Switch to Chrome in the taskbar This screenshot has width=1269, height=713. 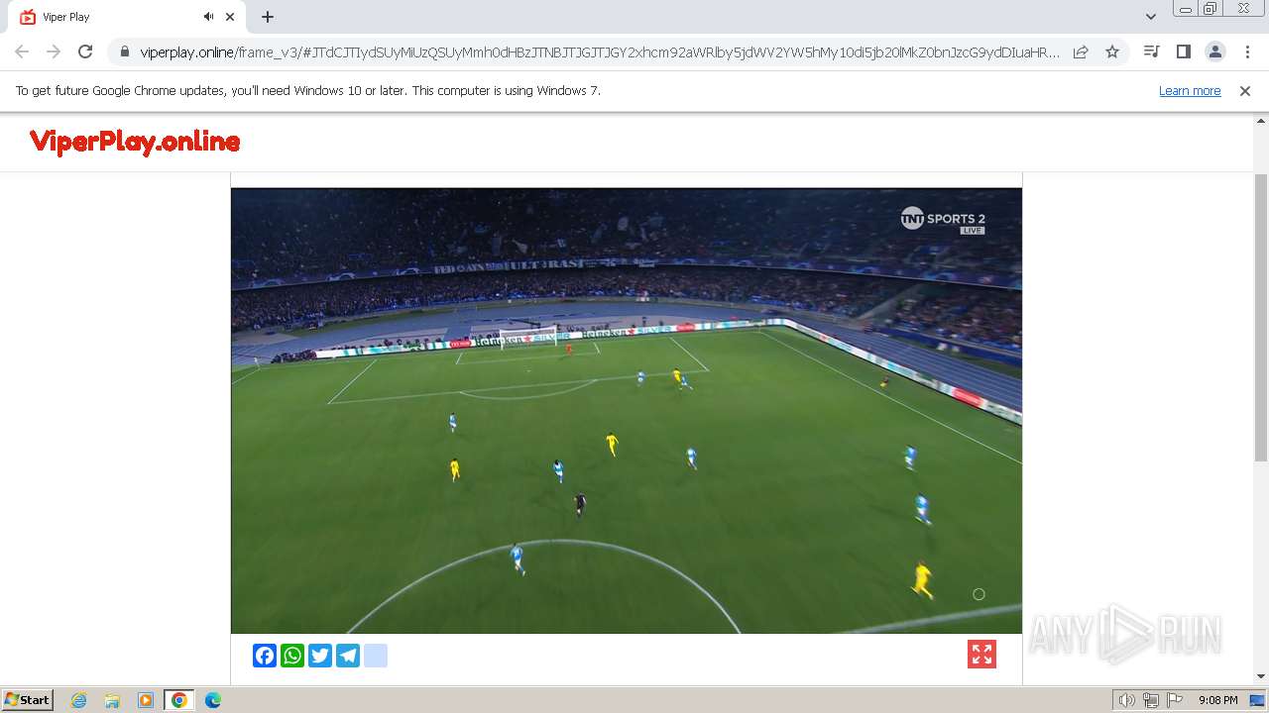point(179,700)
